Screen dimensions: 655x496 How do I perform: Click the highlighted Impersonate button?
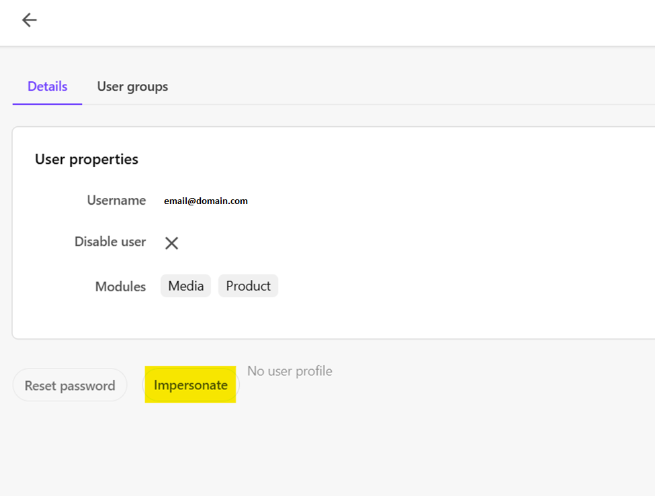[191, 385]
